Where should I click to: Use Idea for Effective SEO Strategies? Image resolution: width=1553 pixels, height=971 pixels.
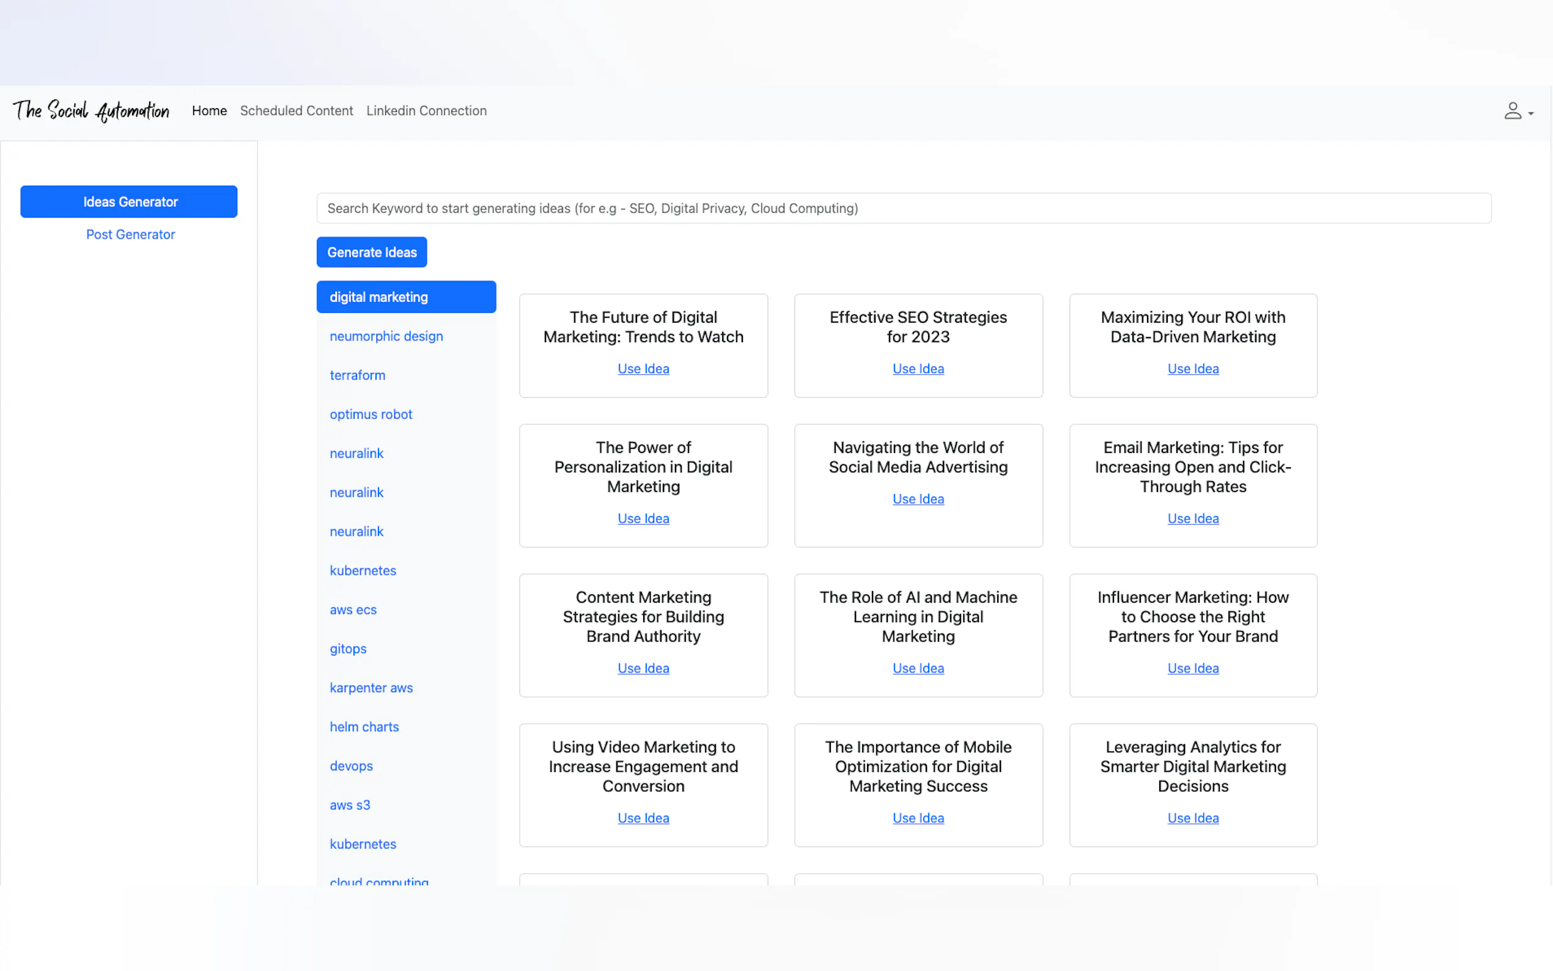918,369
